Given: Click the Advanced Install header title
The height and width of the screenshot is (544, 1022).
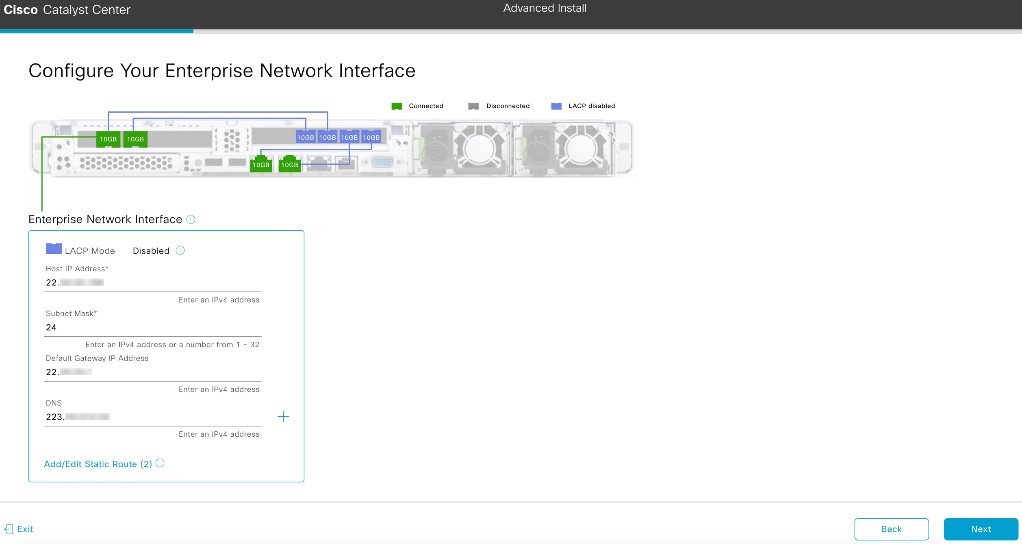Looking at the screenshot, I should click(545, 8).
